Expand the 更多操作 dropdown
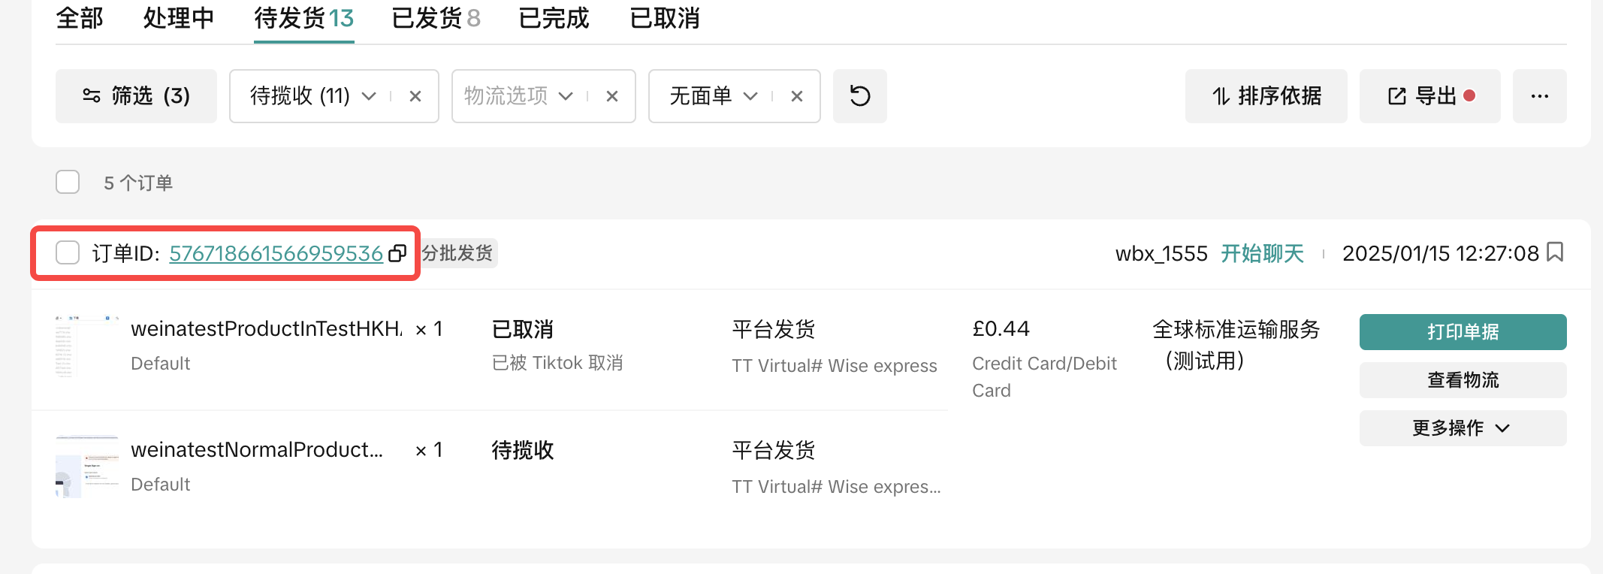The height and width of the screenshot is (574, 1603). click(x=1462, y=428)
